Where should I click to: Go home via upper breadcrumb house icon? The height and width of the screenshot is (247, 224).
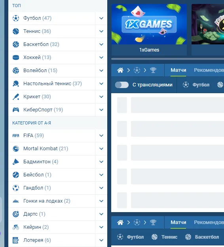pos(120,70)
